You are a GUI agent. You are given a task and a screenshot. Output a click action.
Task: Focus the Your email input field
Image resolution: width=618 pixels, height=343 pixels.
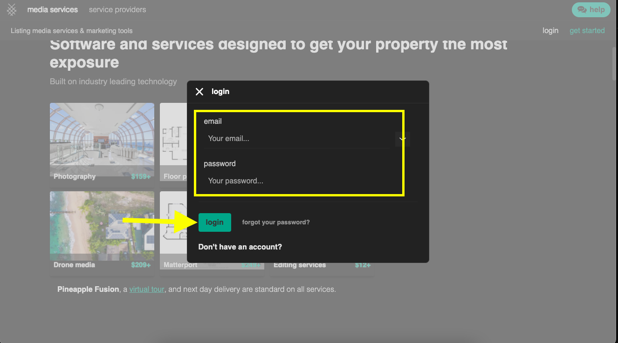[x=296, y=139]
